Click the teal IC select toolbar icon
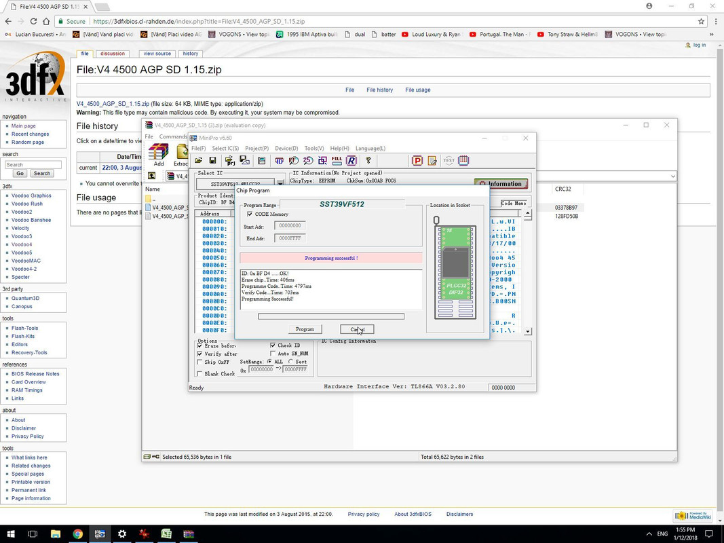Viewport: 724px width, 543px height. [x=262, y=160]
